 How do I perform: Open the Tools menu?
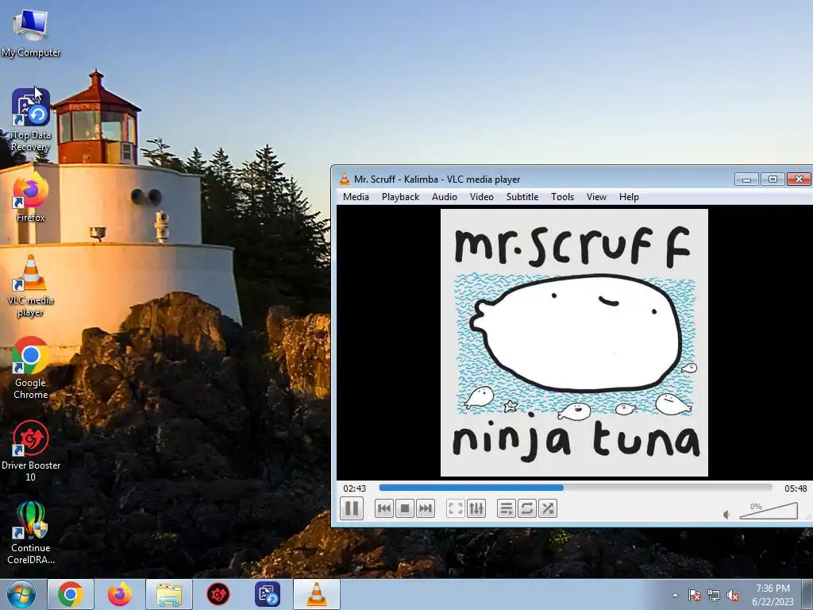[x=562, y=197]
